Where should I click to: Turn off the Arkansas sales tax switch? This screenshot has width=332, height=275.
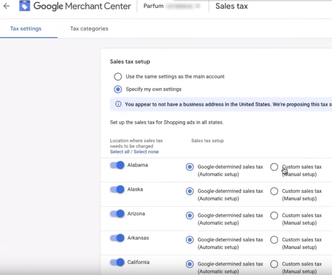[117, 238]
